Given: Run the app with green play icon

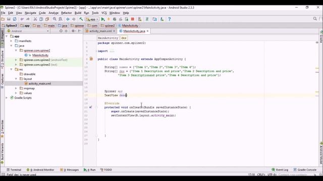Looking at the screenshot, I should (x=103, y=19).
